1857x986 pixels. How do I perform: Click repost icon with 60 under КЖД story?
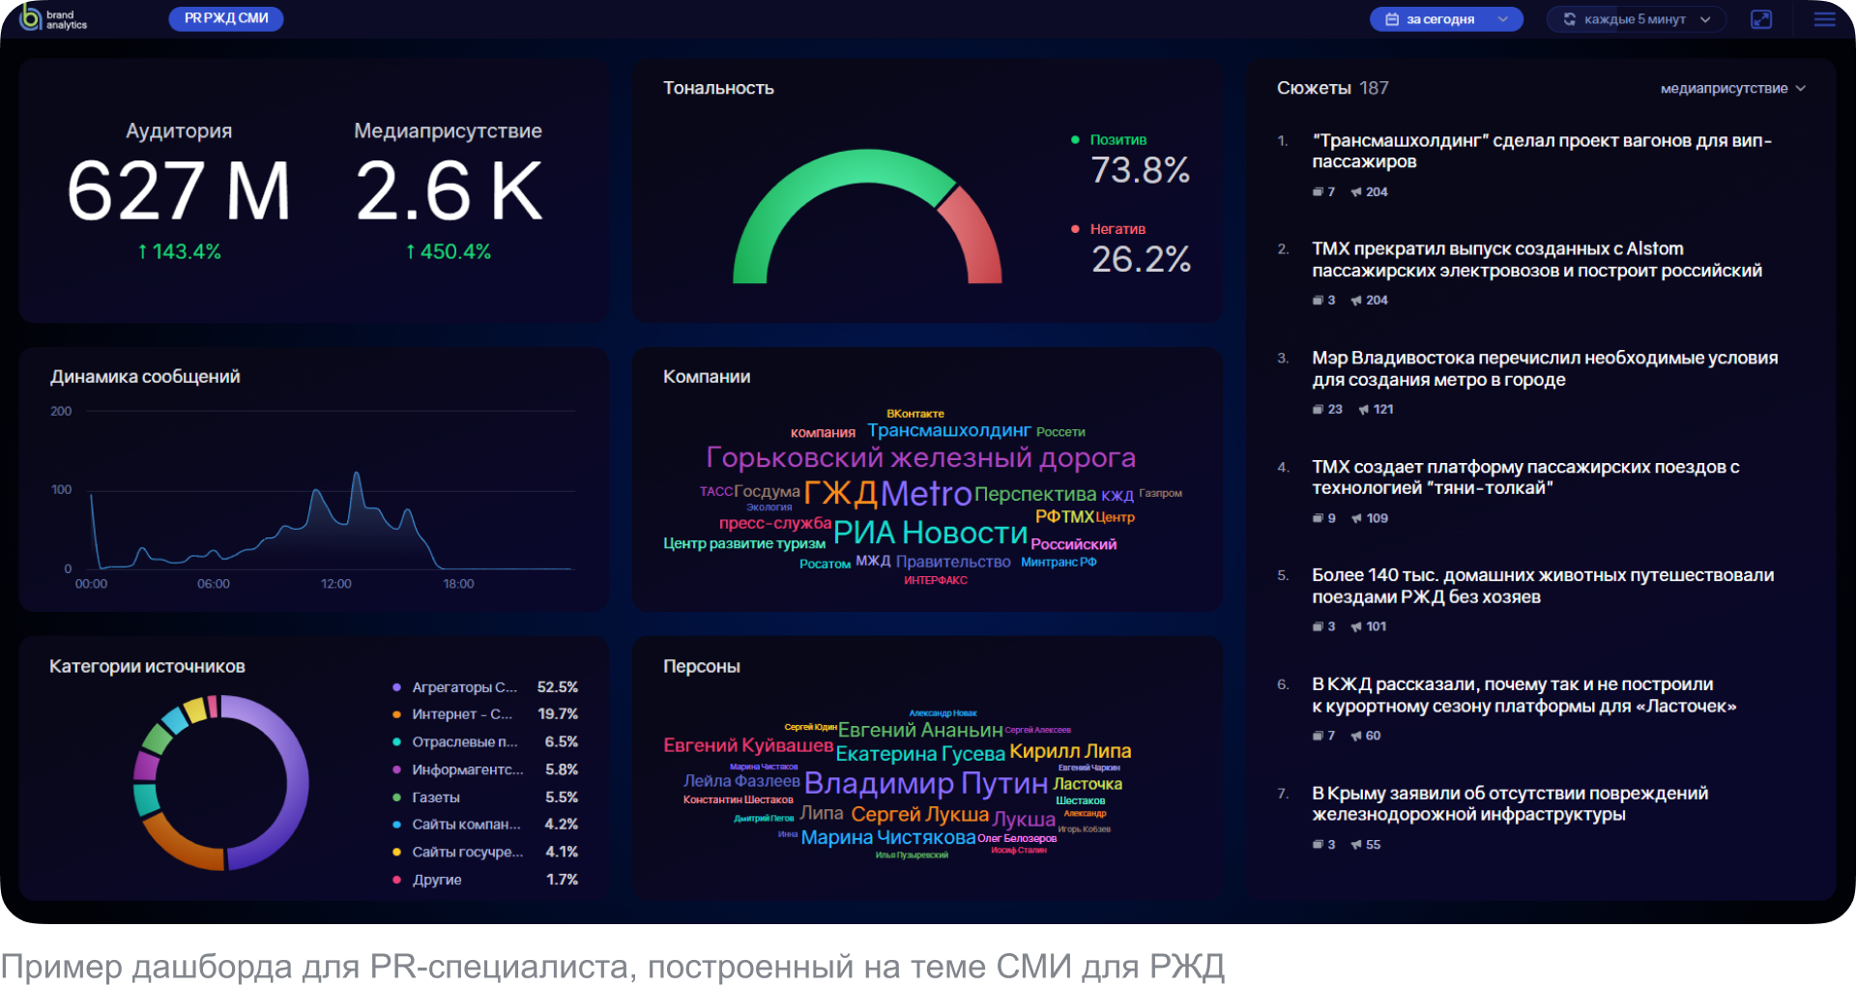1356,736
